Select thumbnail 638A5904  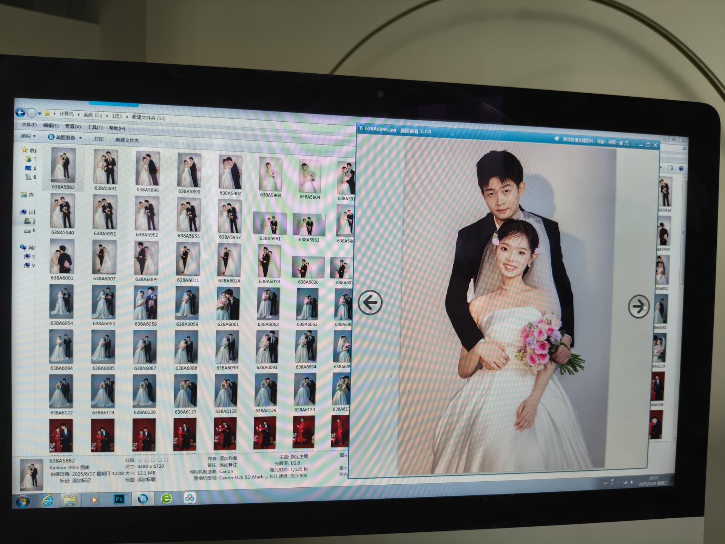[x=310, y=179]
